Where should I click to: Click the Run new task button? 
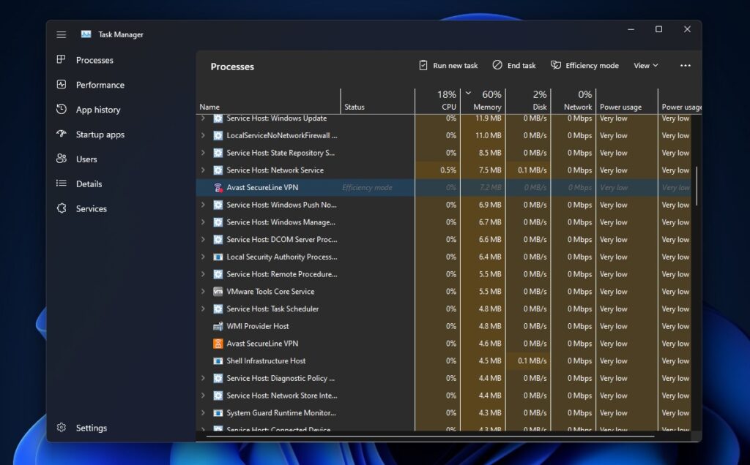point(448,65)
